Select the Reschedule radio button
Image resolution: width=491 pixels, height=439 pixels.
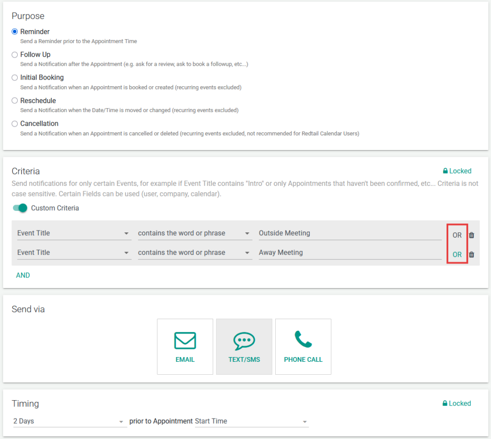click(x=15, y=101)
